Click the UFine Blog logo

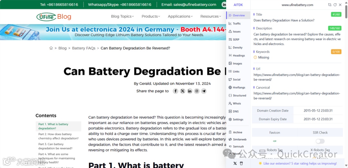tap(54, 16)
